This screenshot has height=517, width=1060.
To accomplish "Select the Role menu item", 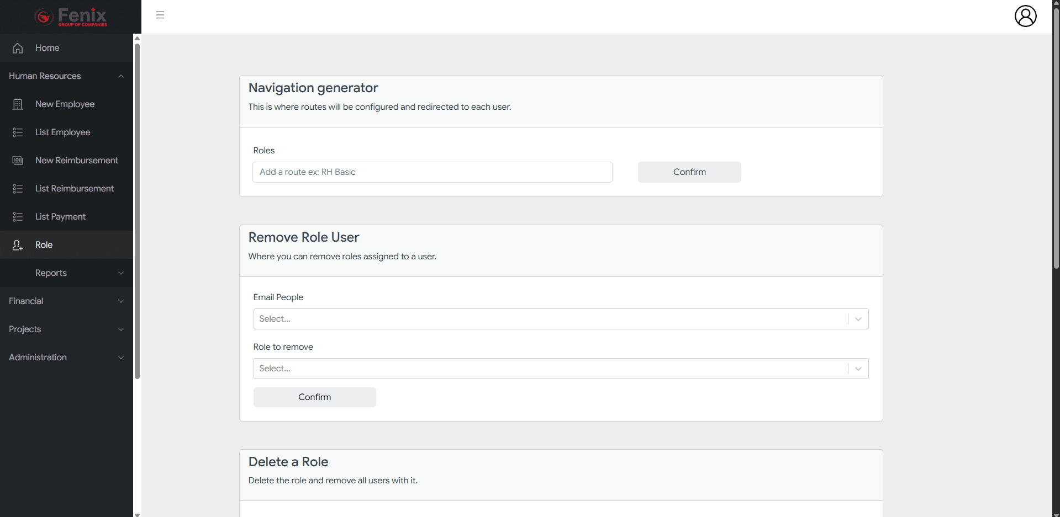I will point(66,245).
